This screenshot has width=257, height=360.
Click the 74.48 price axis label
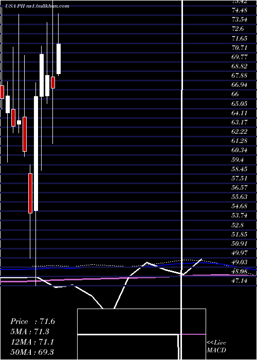click(x=240, y=10)
